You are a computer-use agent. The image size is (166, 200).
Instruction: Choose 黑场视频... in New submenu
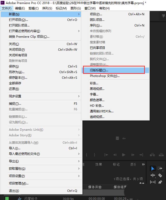tap(115, 89)
